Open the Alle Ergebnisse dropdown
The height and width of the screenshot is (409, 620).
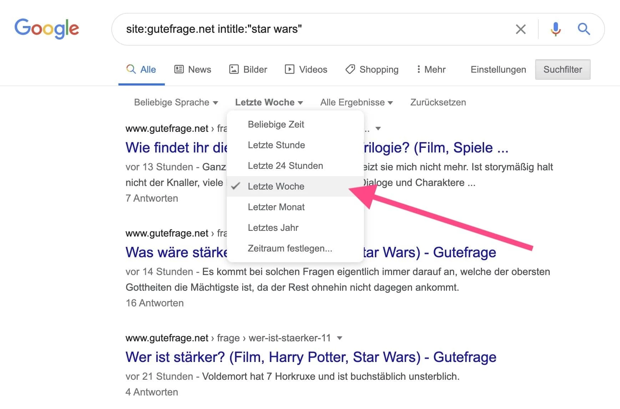click(x=356, y=102)
